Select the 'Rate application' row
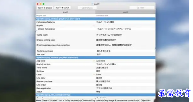193x102 pixels. pos(96,88)
